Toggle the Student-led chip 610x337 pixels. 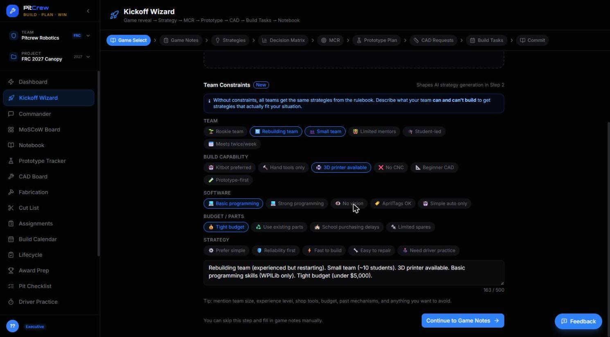click(424, 131)
